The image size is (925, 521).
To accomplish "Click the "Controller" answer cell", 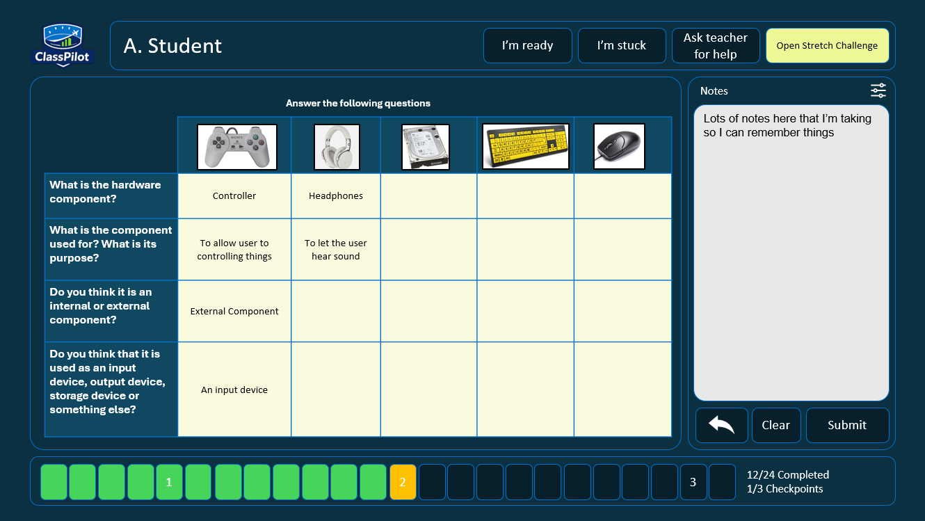I will [x=234, y=195].
